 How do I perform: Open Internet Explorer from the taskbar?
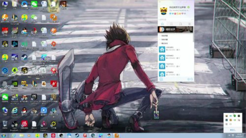pos(14,136)
